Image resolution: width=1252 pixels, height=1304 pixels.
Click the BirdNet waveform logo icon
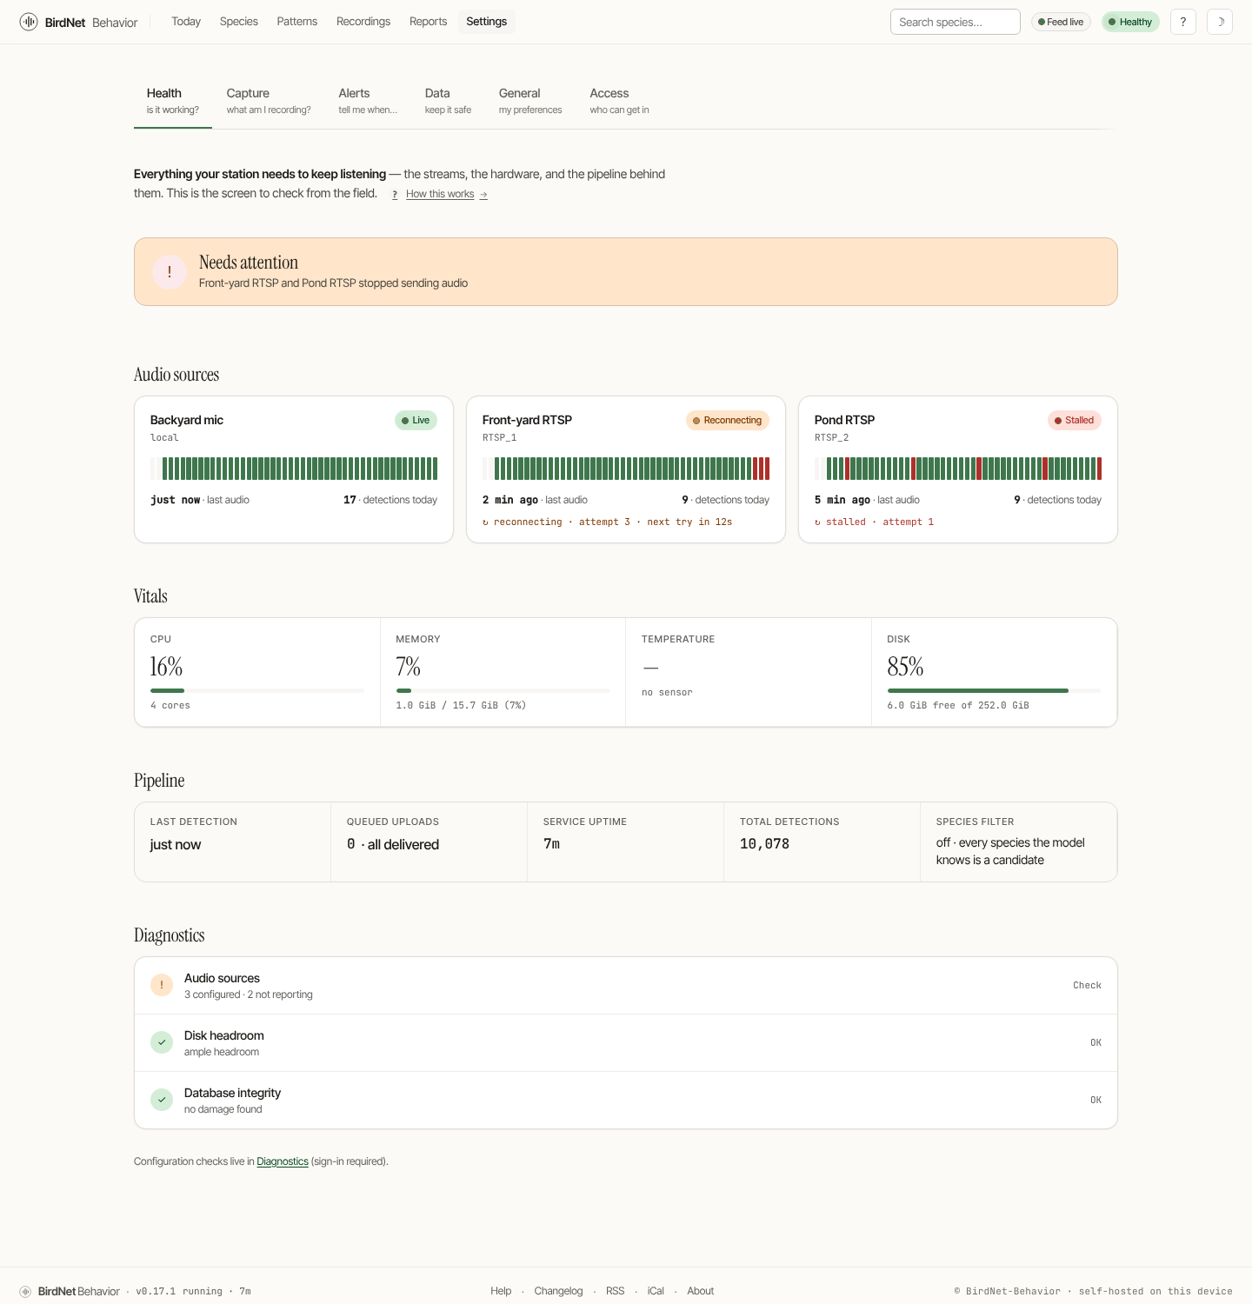(29, 22)
